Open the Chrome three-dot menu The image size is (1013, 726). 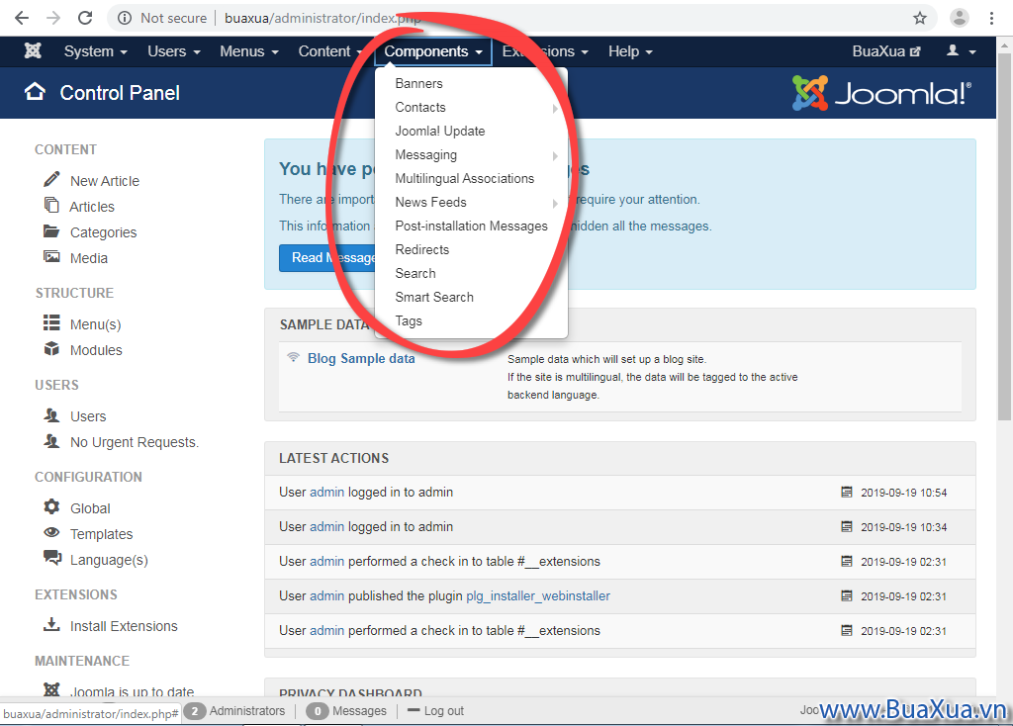pyautogui.click(x=991, y=18)
